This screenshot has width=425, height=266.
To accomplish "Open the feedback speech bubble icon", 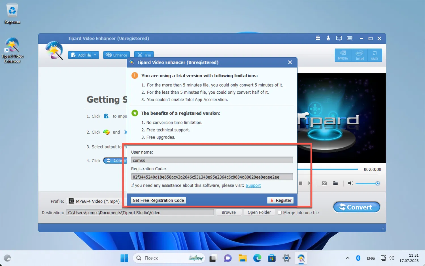I will tap(339, 38).
